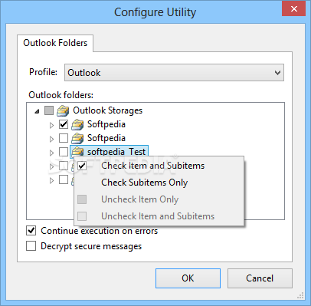Click the first Softpedia storage icon

[x=77, y=124]
